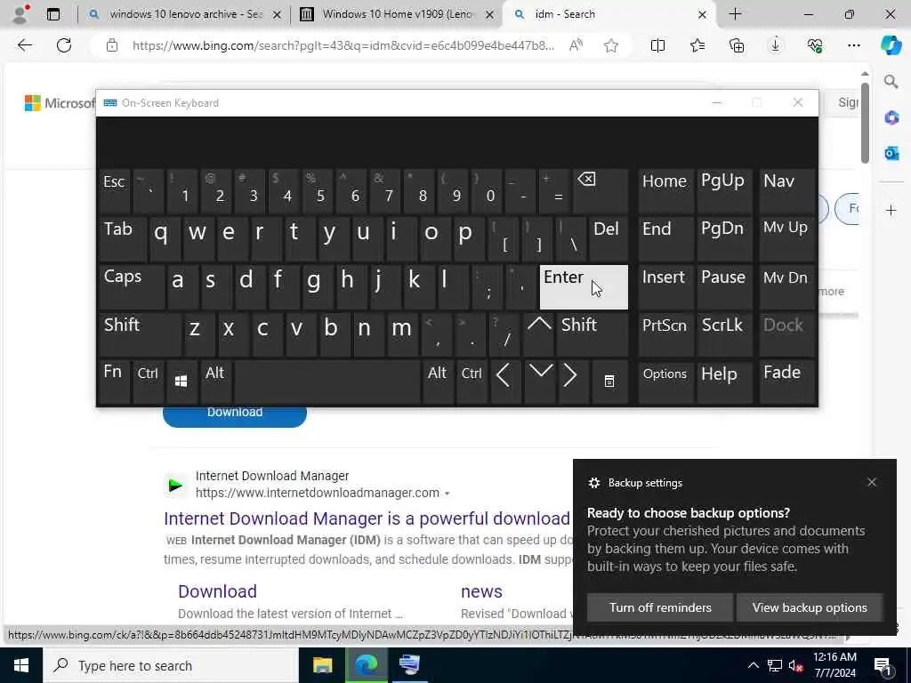
Task: Switch to Windows 10 Home v1909 tab
Action: coord(399,14)
